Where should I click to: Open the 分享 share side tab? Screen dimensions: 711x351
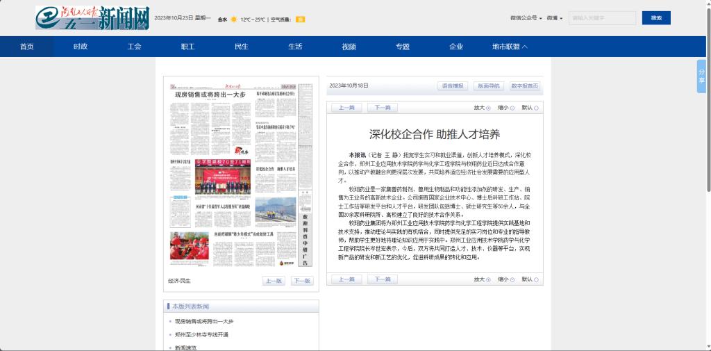coord(701,76)
